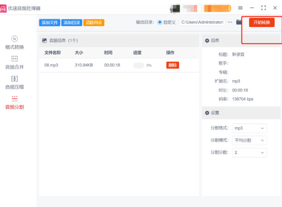
Task: Select the 08.mp3 file name cell
Action: 51,65
